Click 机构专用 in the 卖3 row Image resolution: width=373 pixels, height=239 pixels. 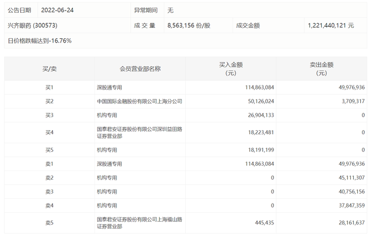click(x=107, y=192)
